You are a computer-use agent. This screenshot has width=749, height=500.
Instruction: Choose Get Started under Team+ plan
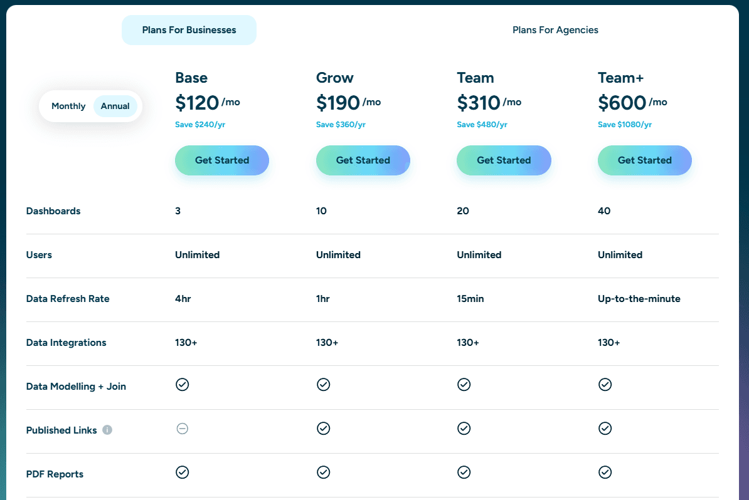(645, 160)
